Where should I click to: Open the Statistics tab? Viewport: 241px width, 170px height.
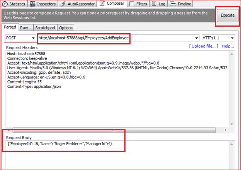(x=14, y=4)
